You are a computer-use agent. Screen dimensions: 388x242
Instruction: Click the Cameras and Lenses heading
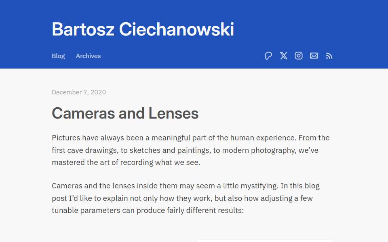tap(125, 113)
